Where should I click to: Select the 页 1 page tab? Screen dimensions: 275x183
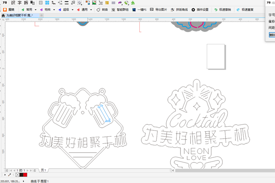[x=44, y=170]
